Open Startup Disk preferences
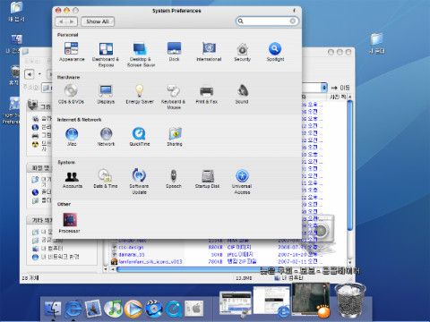Viewport: 430px width, 322px height. click(x=207, y=178)
